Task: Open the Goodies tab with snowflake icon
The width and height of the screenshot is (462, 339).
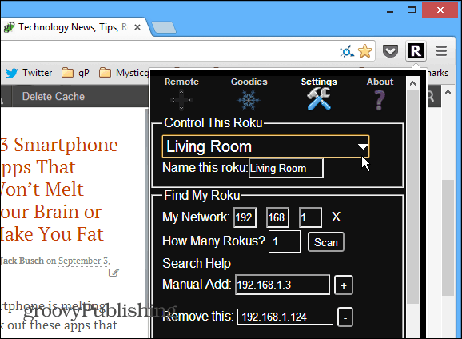Action: coord(249,94)
